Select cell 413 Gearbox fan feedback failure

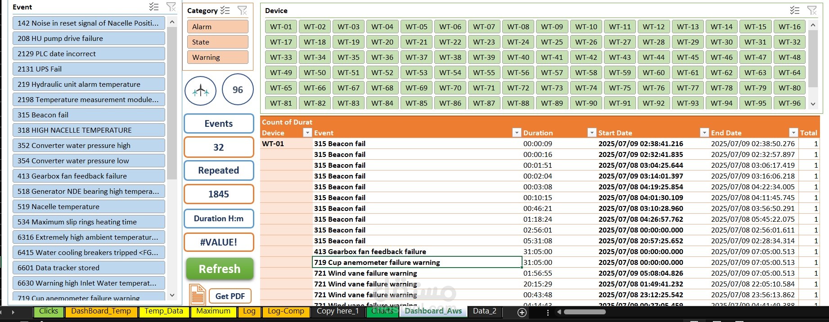click(x=417, y=251)
